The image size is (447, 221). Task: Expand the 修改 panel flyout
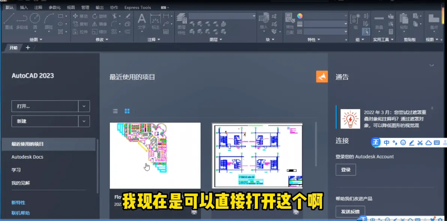coord(102,40)
